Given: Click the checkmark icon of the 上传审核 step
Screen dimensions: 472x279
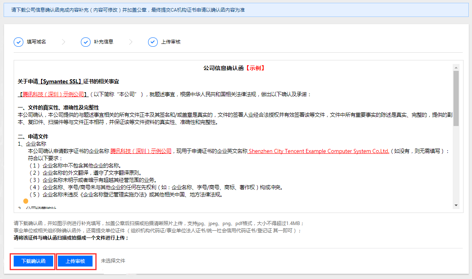Looking at the screenshot, I should point(153,42).
